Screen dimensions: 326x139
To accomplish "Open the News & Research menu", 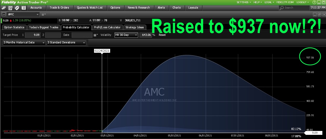I will pyautogui.click(x=139, y=8).
